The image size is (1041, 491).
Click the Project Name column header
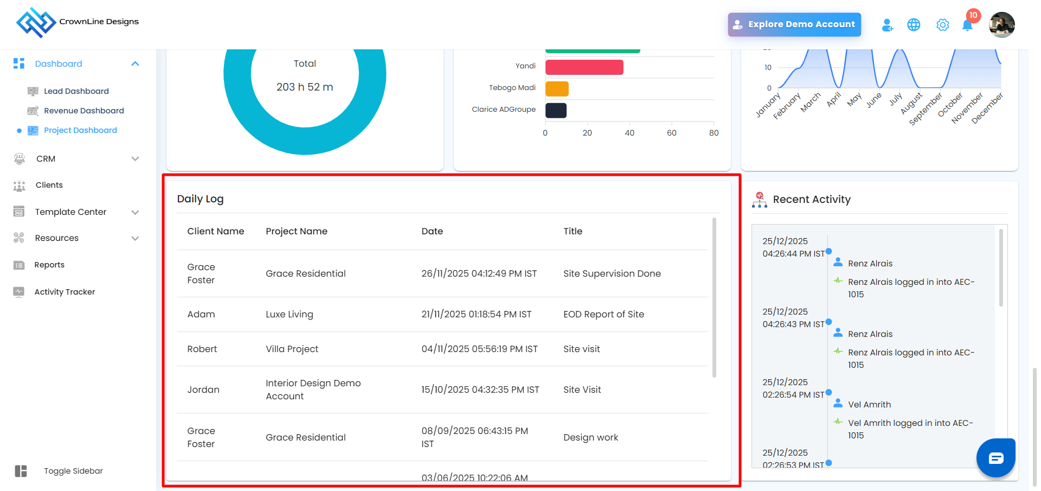pyautogui.click(x=297, y=231)
